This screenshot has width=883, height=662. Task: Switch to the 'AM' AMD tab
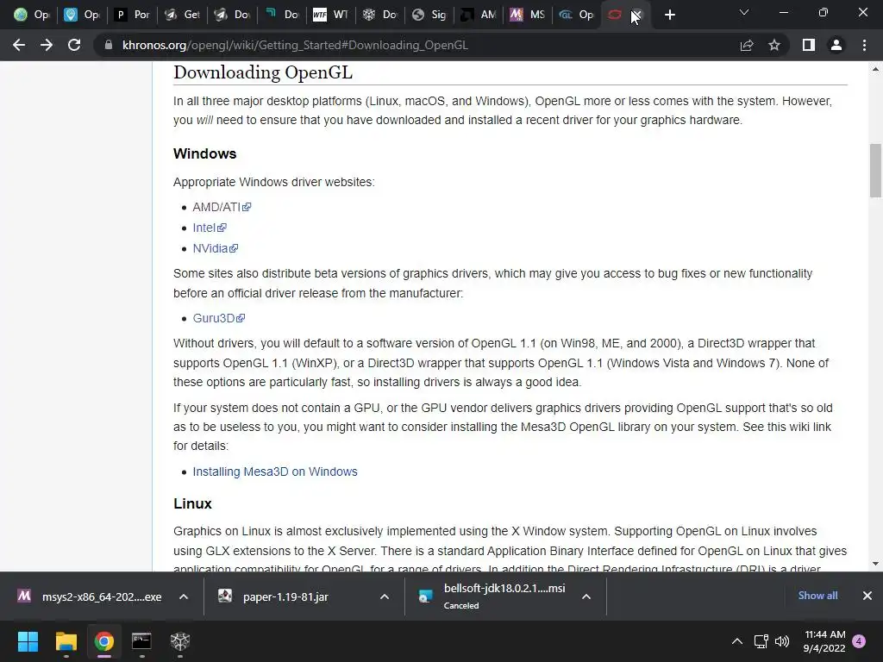tap(479, 15)
